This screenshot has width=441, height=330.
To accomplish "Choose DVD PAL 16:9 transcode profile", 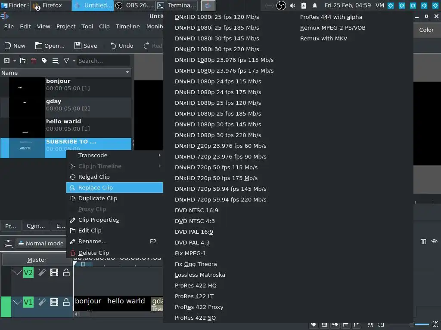I will pyautogui.click(x=194, y=232).
